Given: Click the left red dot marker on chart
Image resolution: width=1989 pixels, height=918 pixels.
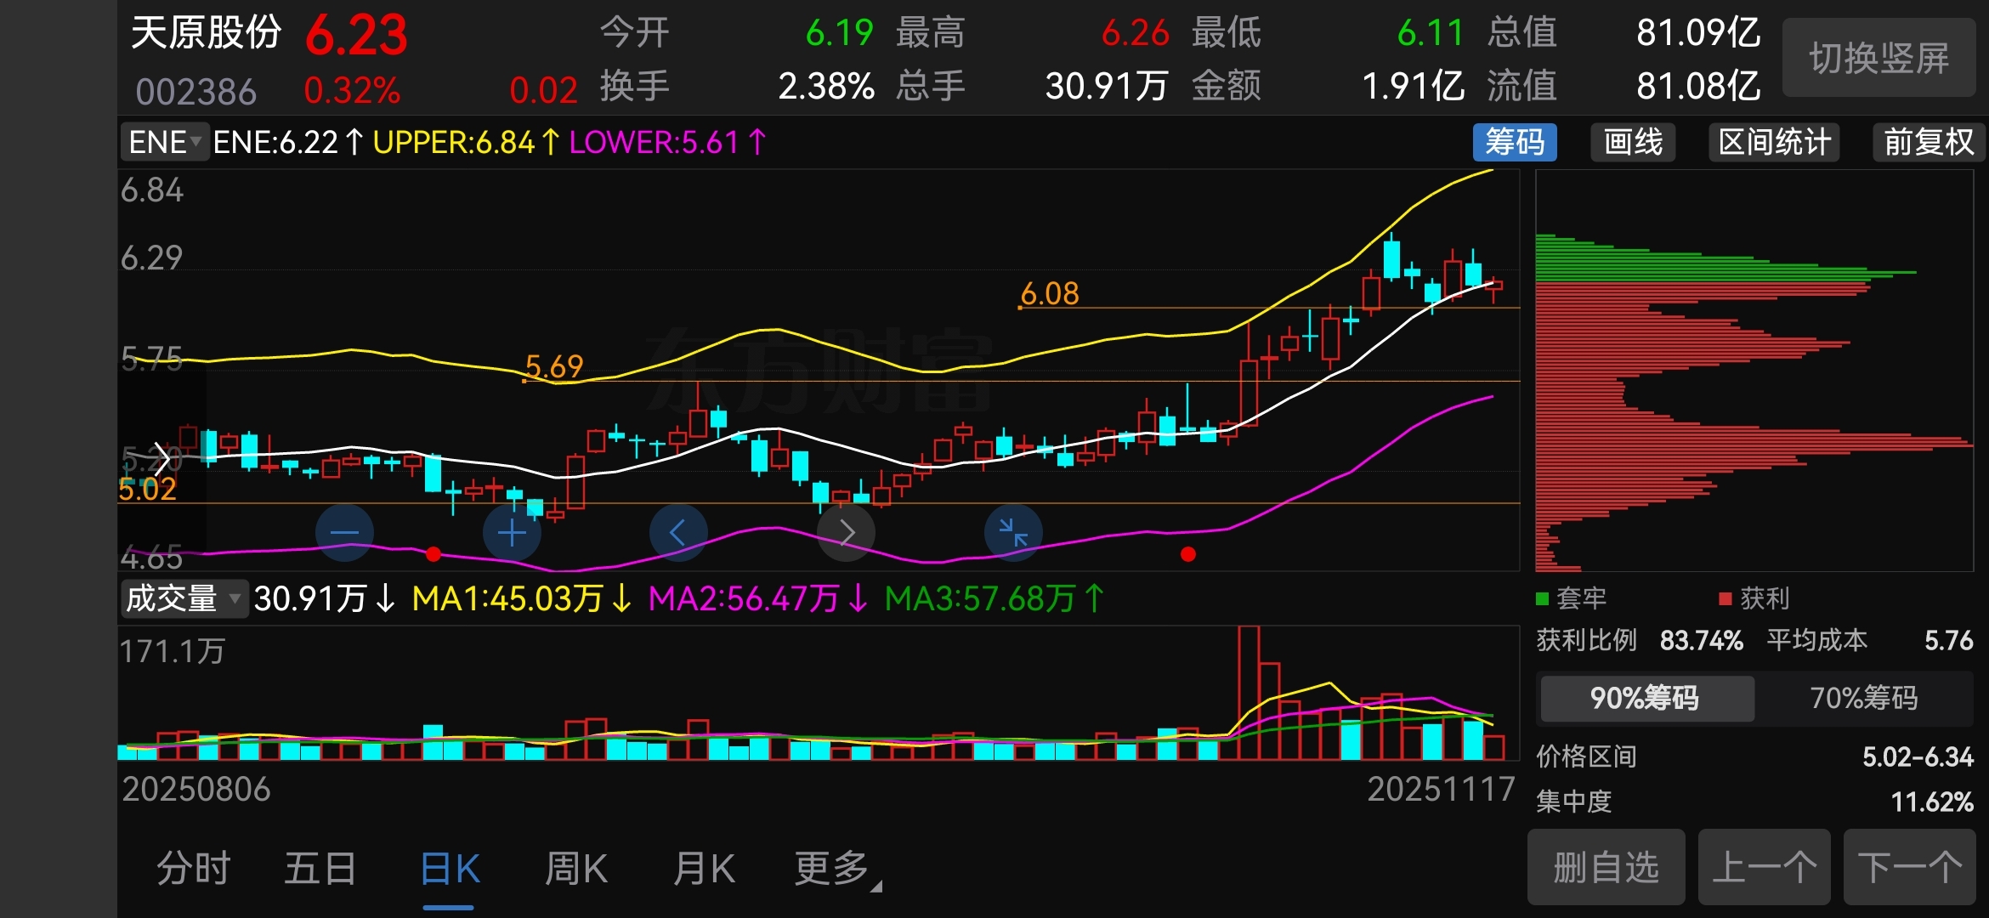Looking at the screenshot, I should [x=433, y=554].
